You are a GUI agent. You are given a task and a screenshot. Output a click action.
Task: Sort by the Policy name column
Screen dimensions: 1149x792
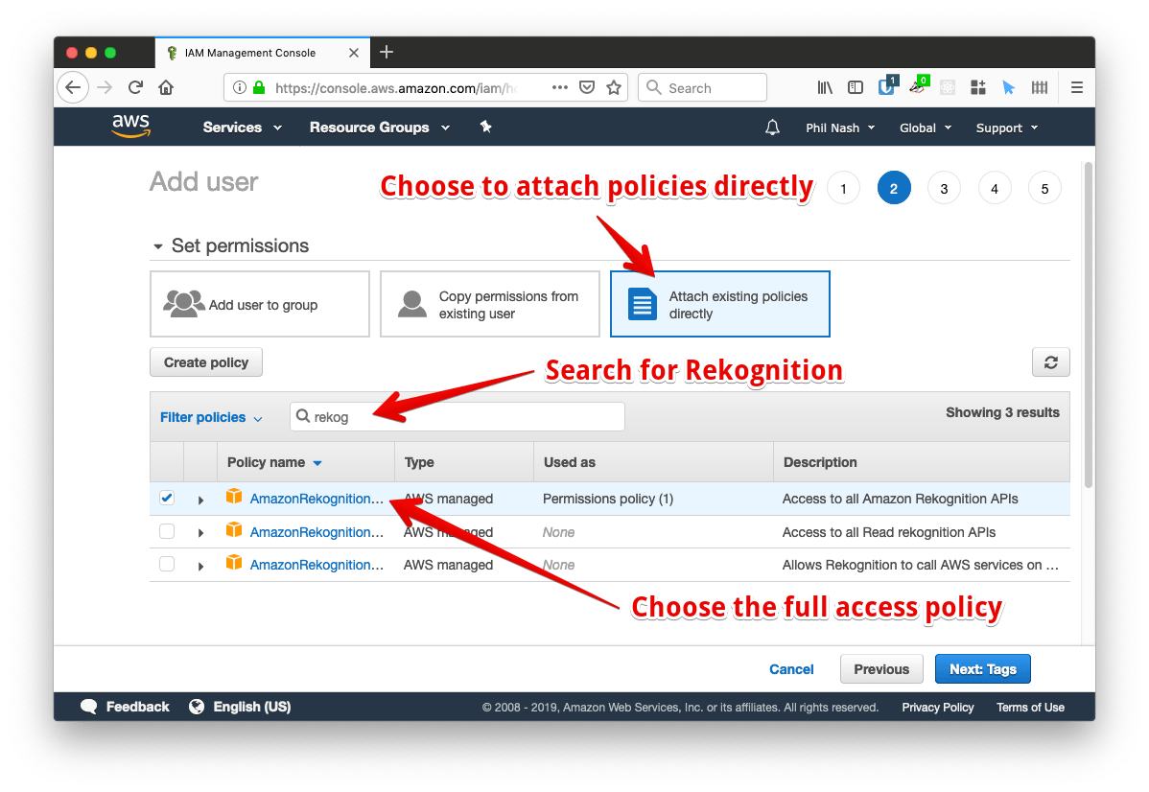click(274, 462)
